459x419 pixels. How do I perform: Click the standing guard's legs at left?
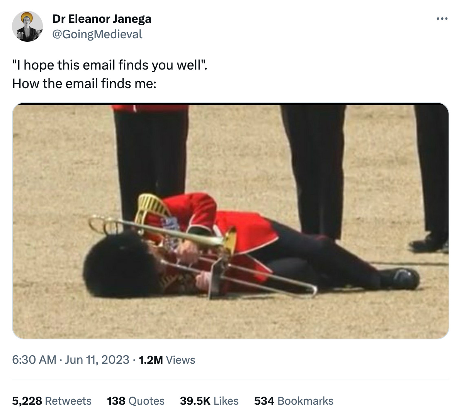click(151, 160)
